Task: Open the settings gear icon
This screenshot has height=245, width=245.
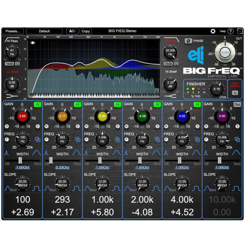Action: click(x=213, y=31)
